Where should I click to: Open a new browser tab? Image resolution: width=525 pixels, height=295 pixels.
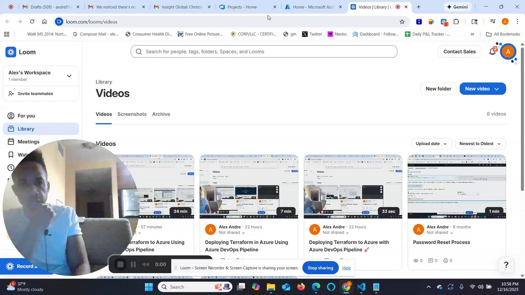(x=418, y=7)
